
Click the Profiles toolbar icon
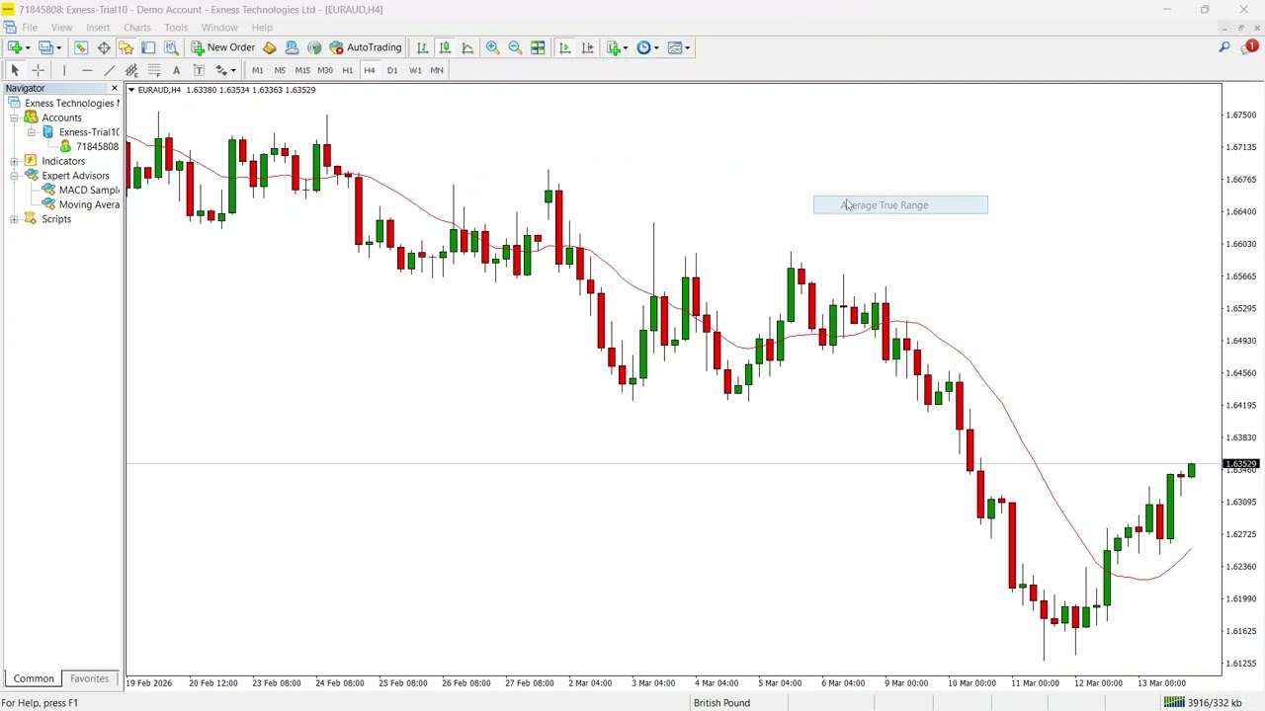[x=45, y=47]
